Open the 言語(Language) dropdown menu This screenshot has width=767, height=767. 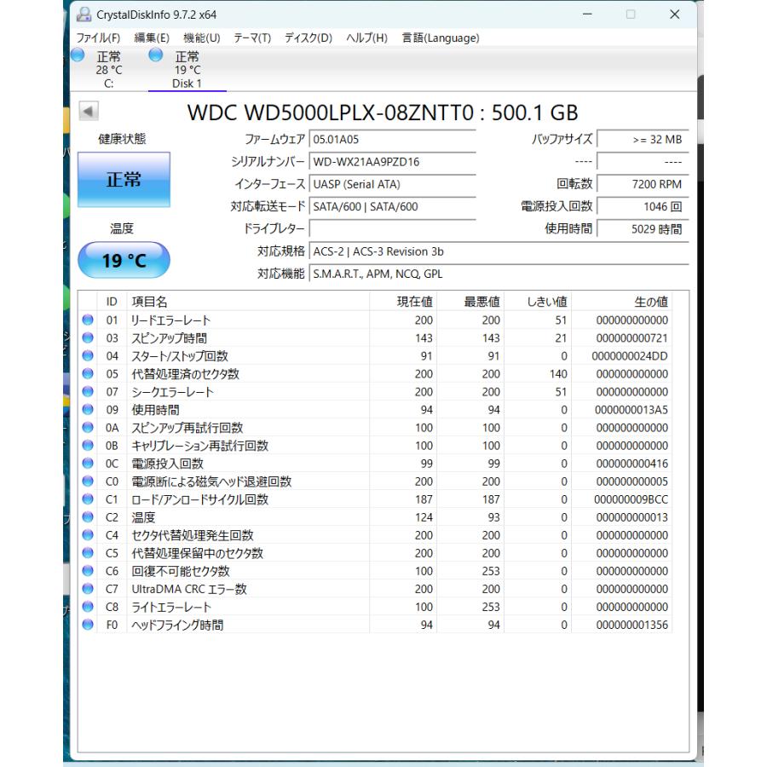pos(439,37)
